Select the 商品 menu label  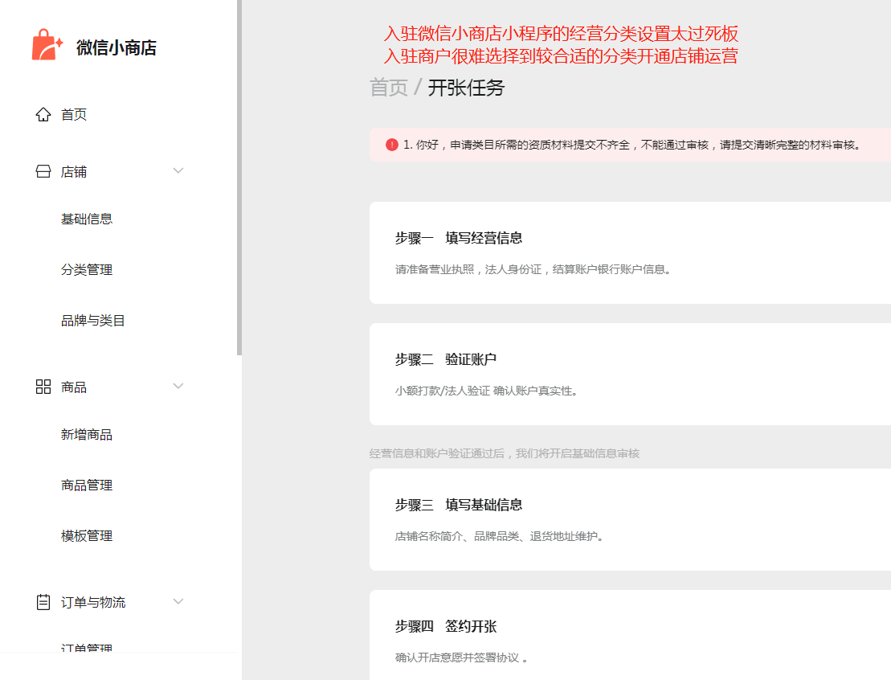pyautogui.click(x=74, y=387)
